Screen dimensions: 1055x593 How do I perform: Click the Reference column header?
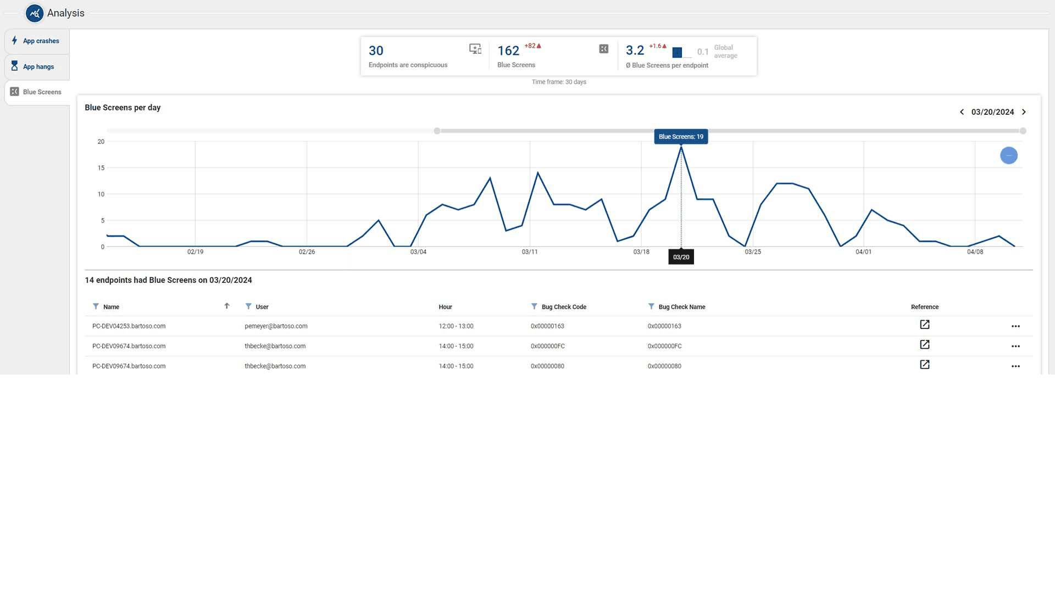[x=925, y=307]
